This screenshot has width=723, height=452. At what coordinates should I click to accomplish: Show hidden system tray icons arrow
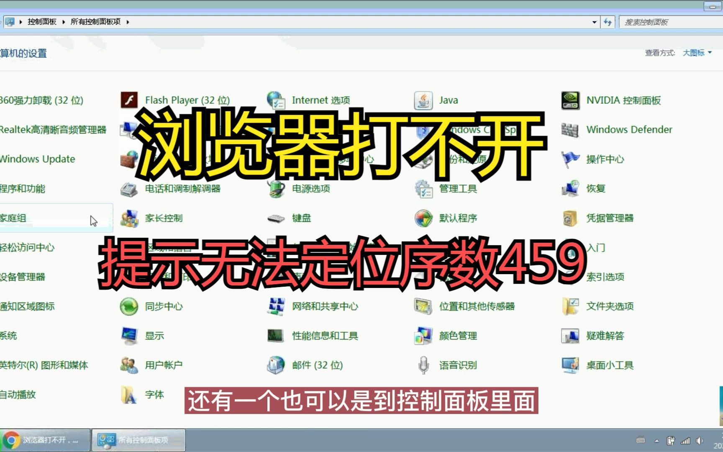[x=656, y=441]
